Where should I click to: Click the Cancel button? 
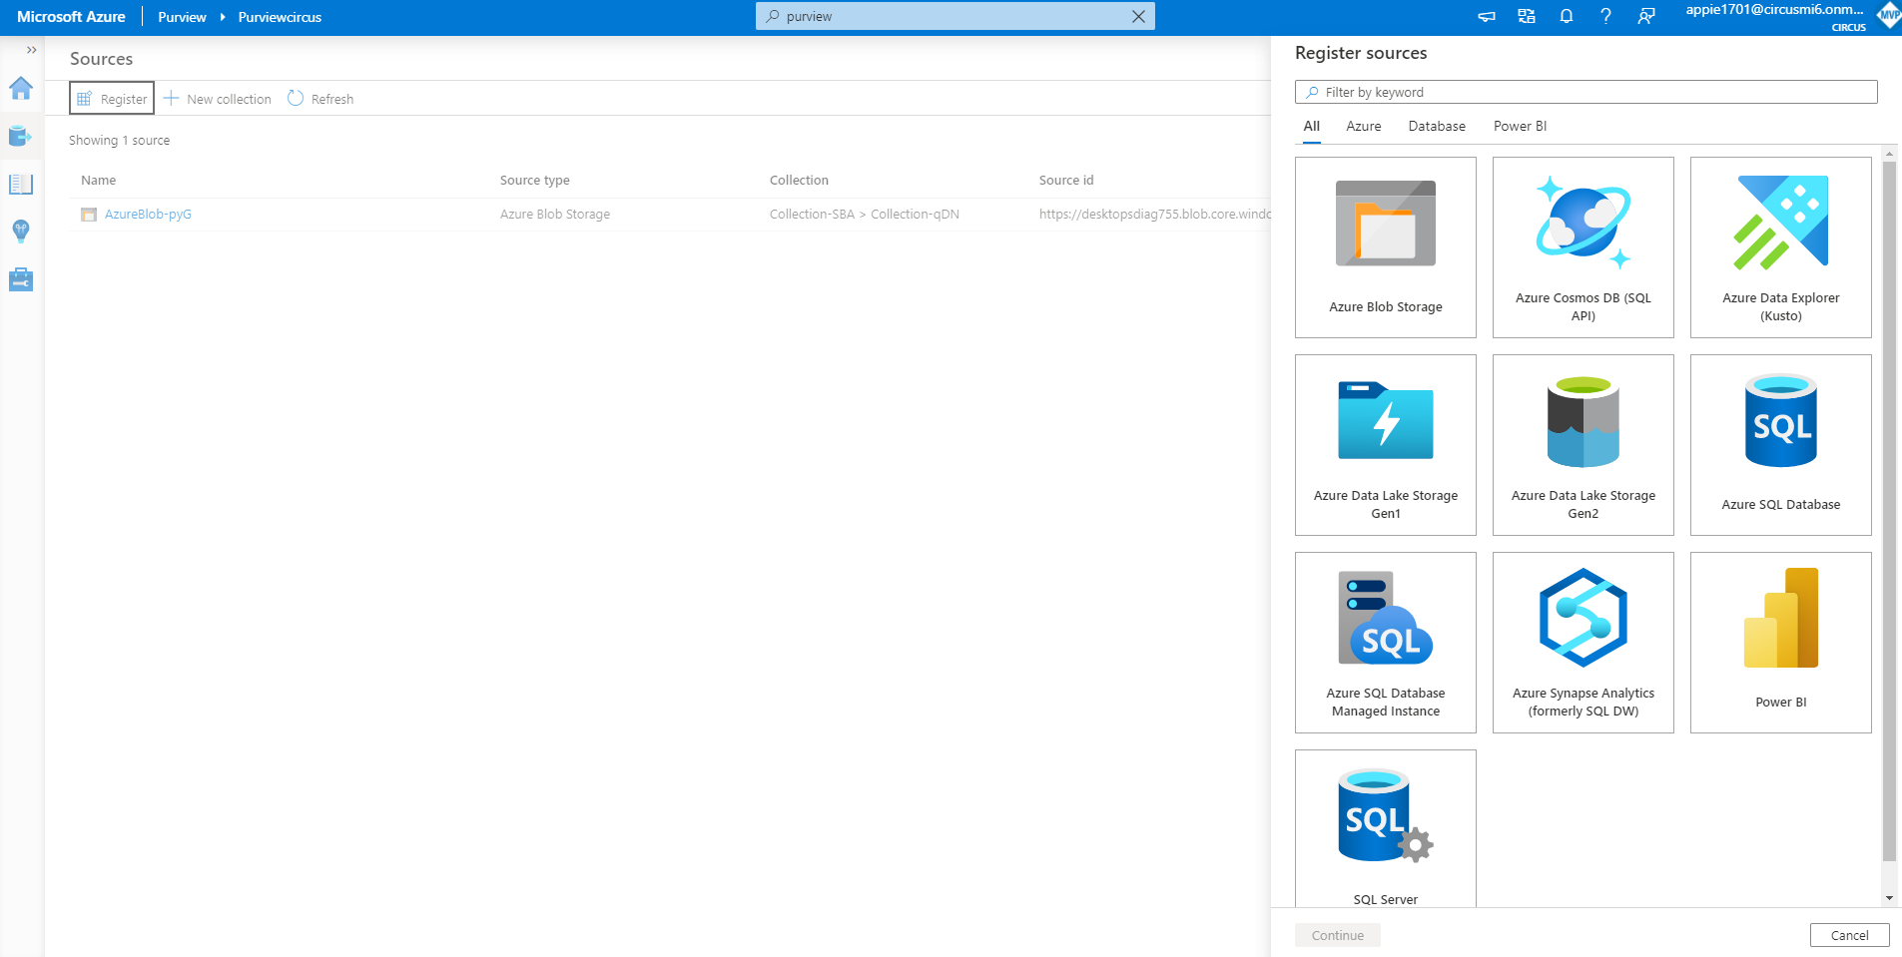[x=1849, y=935]
